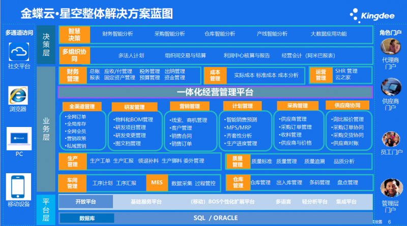407x226 pixels.
Task: Open the 全渠道管理 header tab
Action: click(82, 107)
